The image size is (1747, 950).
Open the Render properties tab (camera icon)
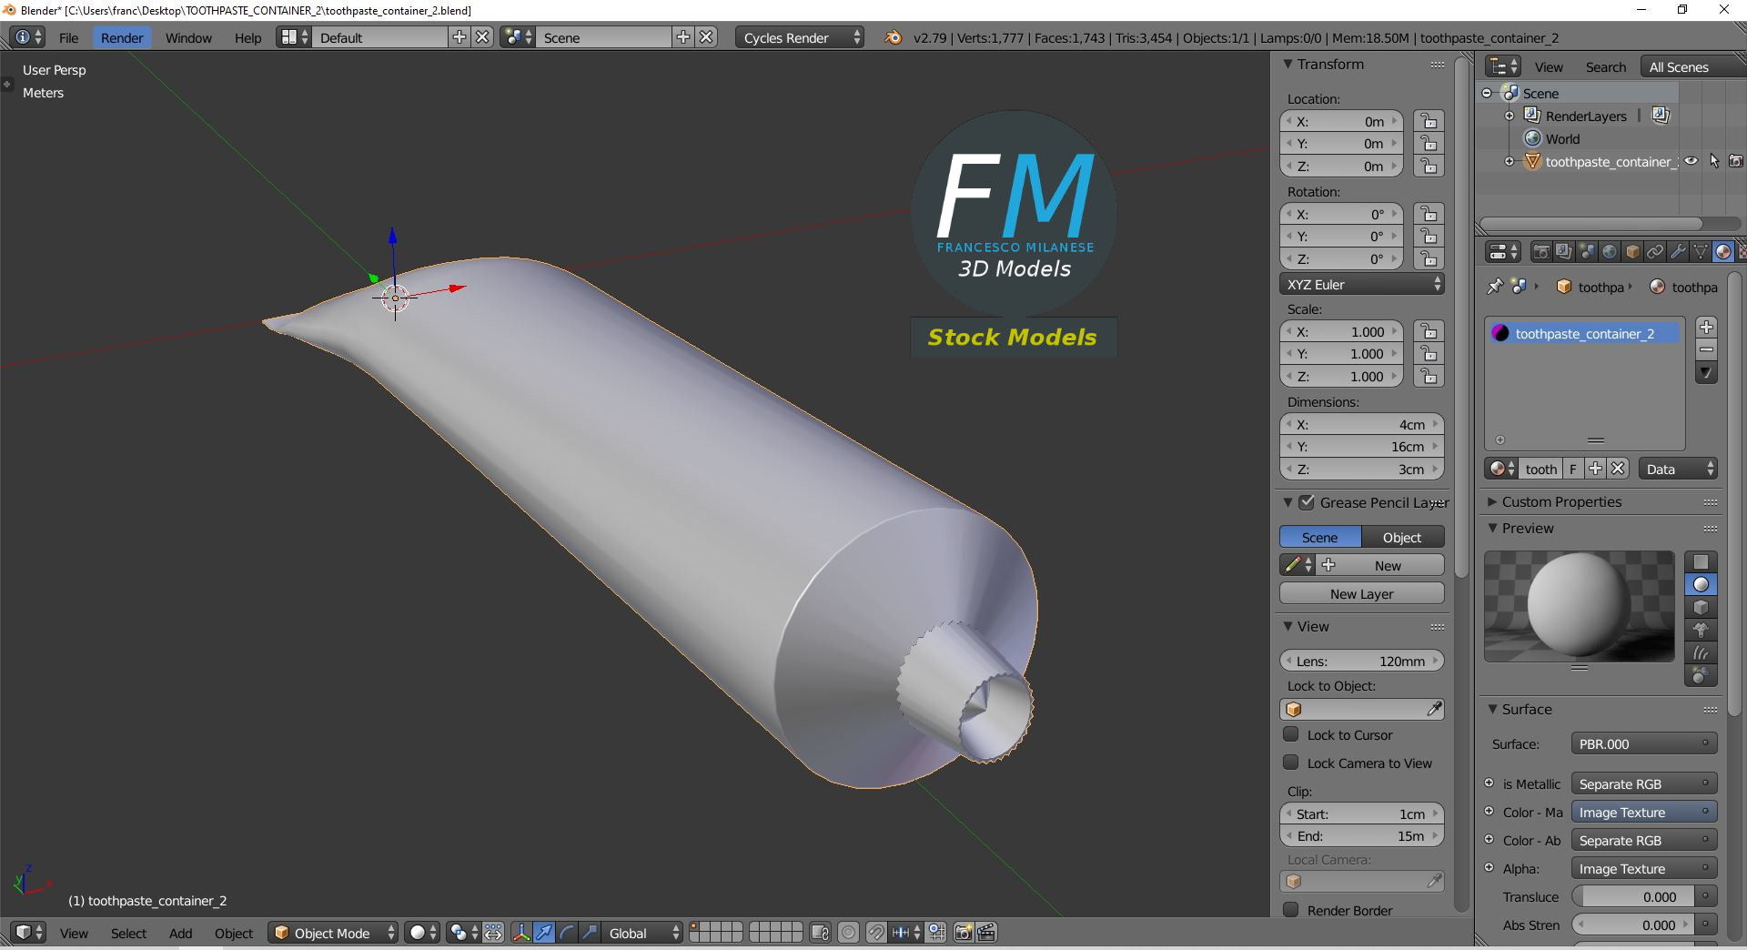[1541, 252]
